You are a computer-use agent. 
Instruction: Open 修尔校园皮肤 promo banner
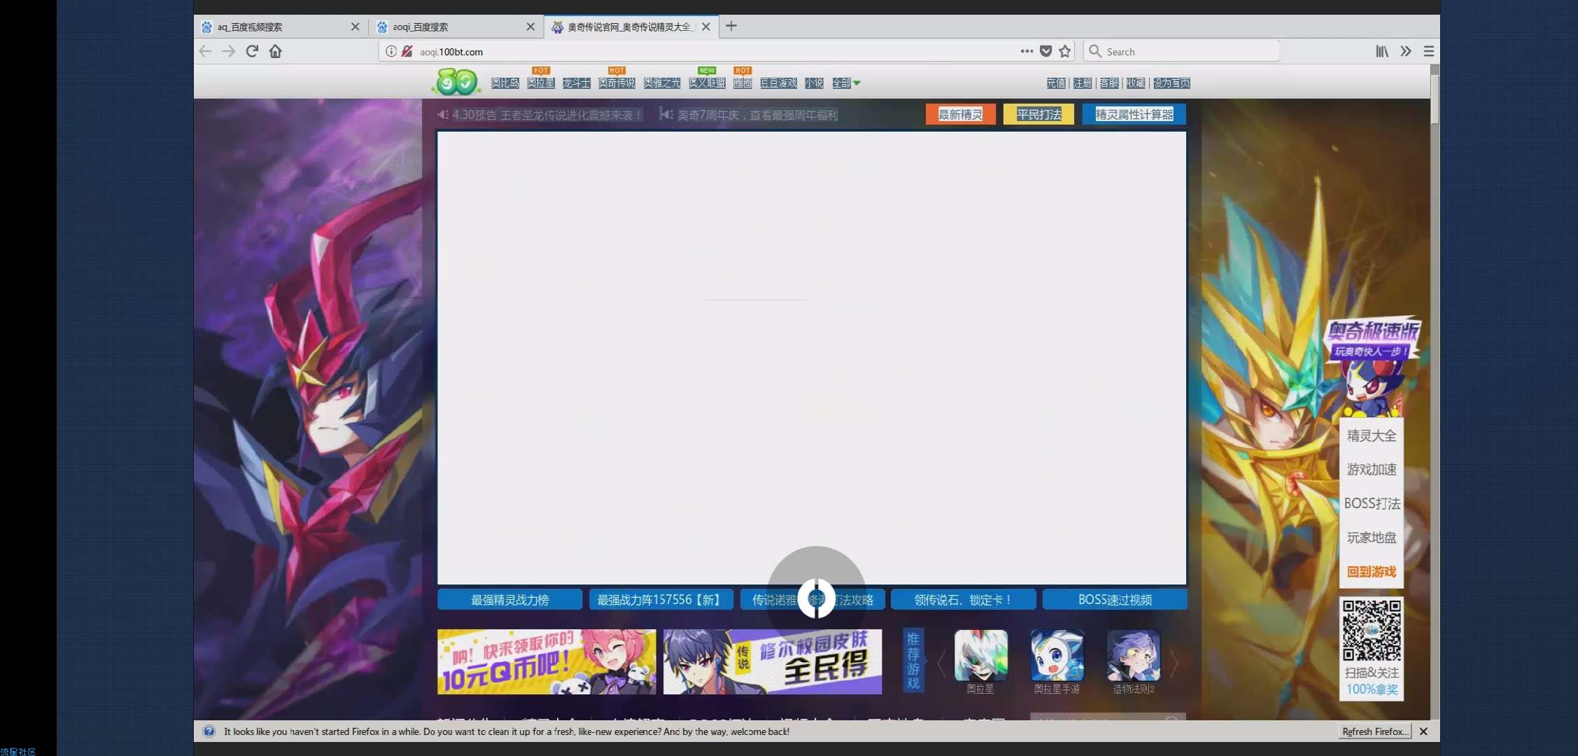click(x=773, y=661)
